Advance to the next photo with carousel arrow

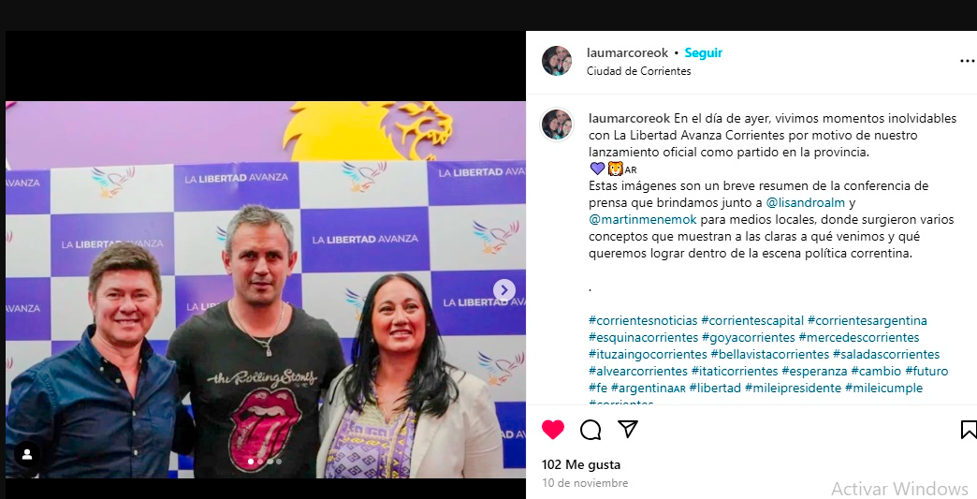(x=504, y=290)
